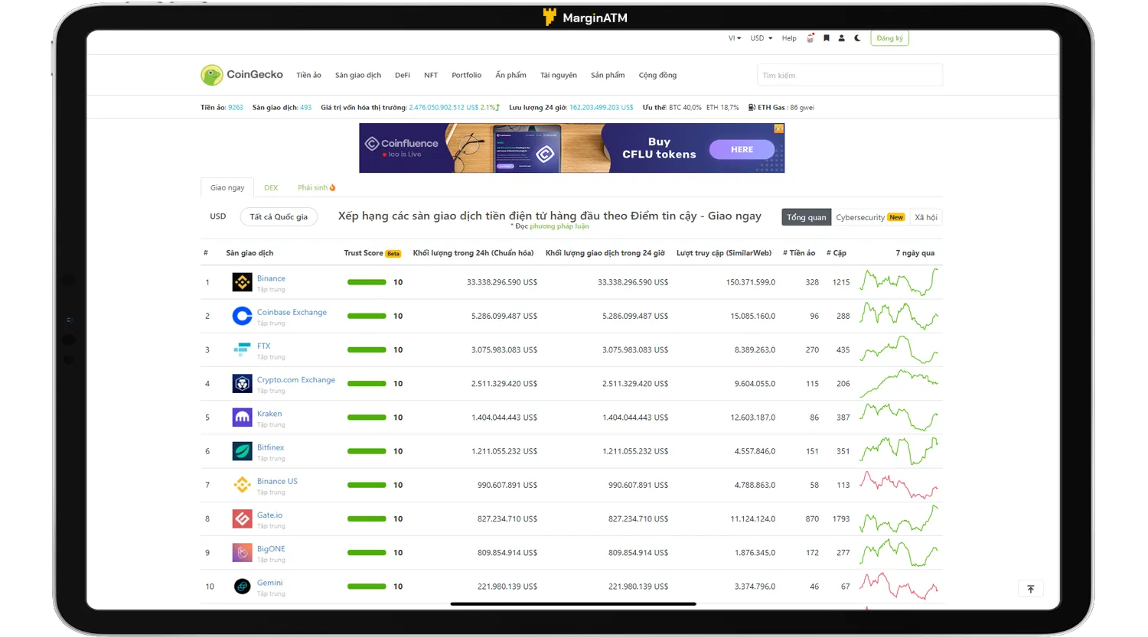1148x637 pixels.
Task: Open the phương pháp luận link
Action: pyautogui.click(x=559, y=226)
